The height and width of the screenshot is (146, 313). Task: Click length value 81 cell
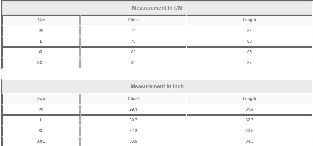(x=249, y=31)
